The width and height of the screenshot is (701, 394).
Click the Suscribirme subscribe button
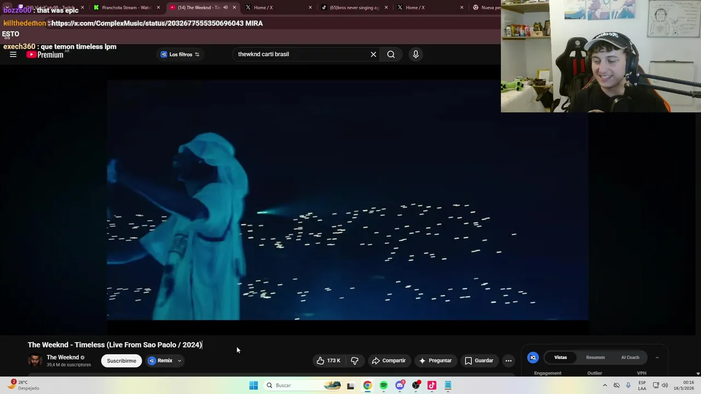[122, 361]
